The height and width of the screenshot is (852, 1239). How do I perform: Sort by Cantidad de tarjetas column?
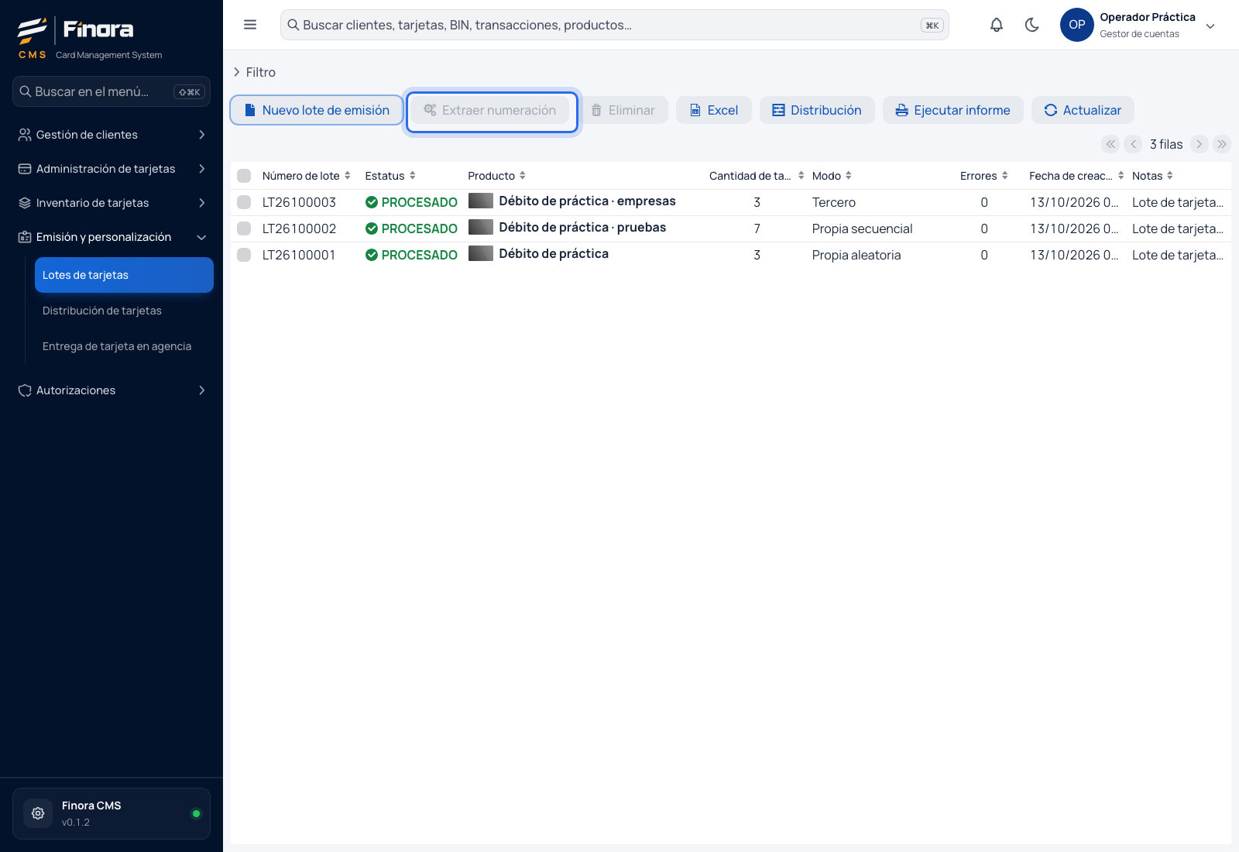coord(757,176)
